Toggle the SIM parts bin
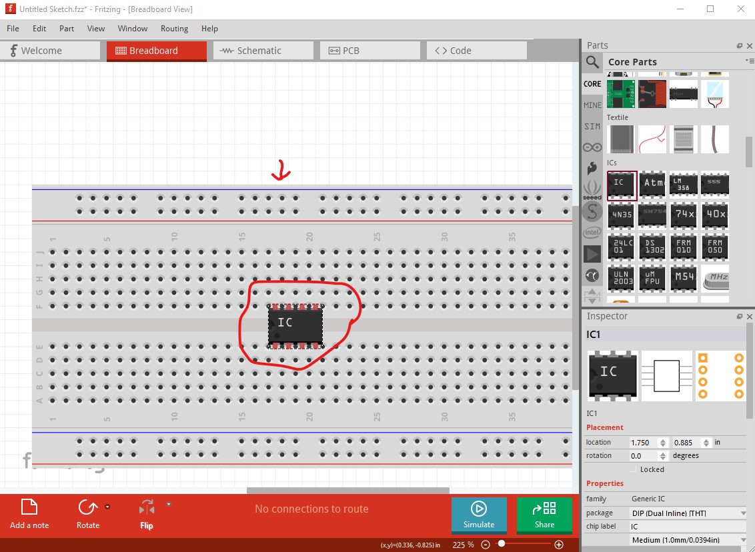Viewport: 755px width, 552px height. tap(592, 127)
